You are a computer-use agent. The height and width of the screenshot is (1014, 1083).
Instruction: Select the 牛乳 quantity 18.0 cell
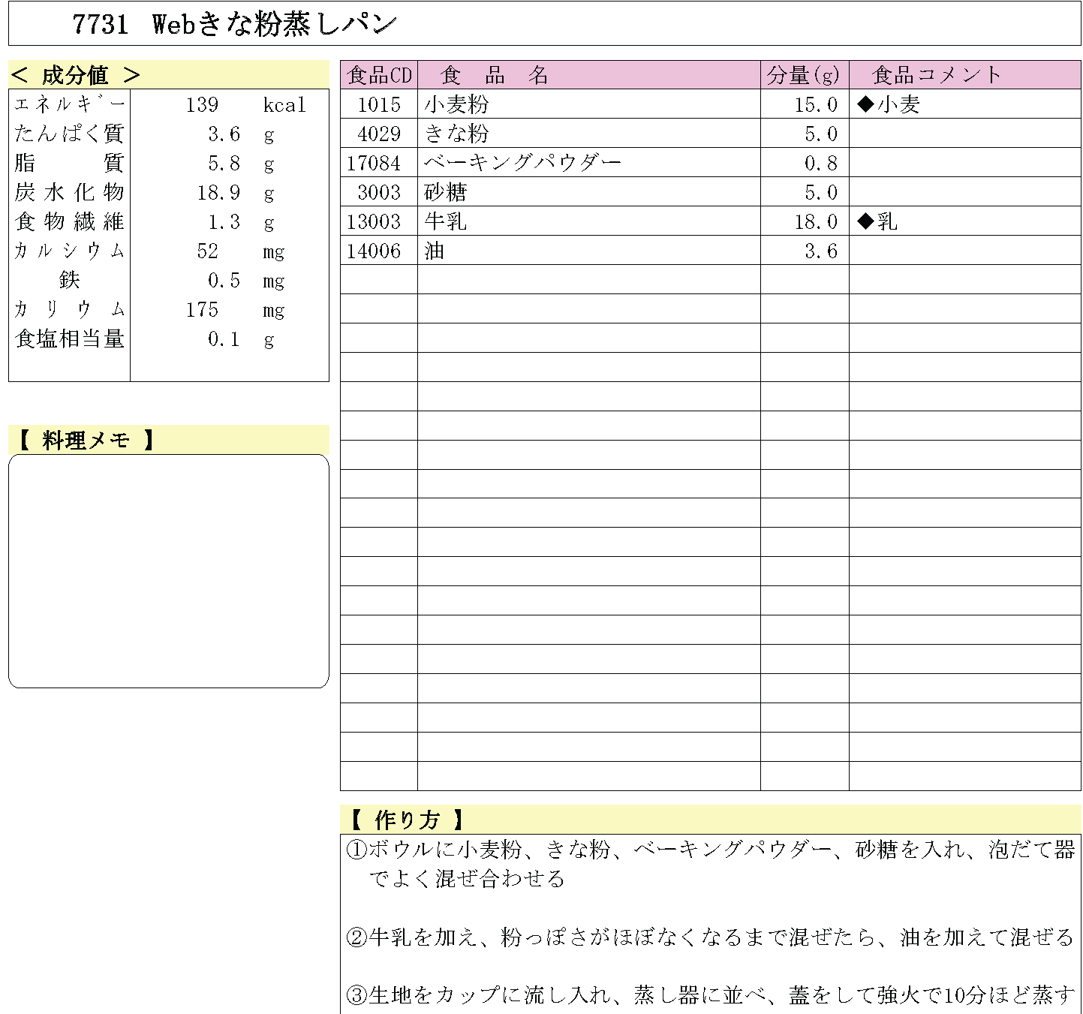[x=815, y=222]
